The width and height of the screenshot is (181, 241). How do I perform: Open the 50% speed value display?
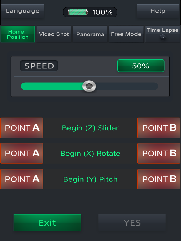[141, 66]
